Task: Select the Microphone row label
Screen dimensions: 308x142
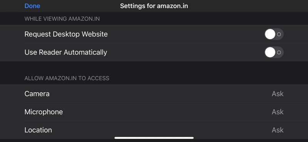Action: (44, 112)
